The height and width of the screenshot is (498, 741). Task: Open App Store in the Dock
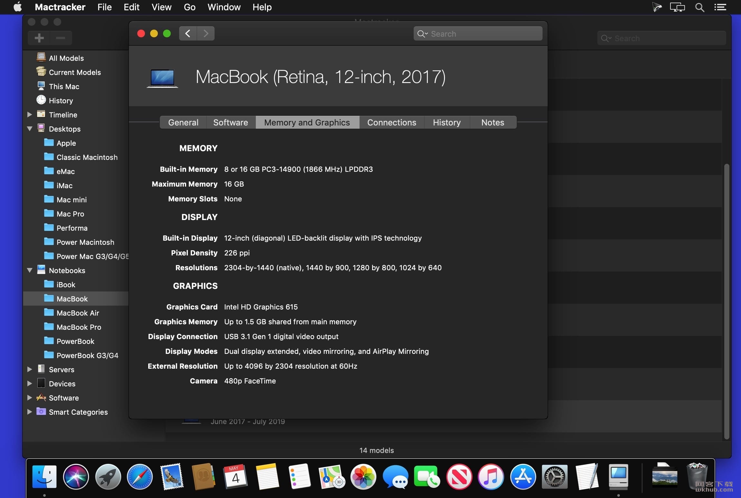523,476
